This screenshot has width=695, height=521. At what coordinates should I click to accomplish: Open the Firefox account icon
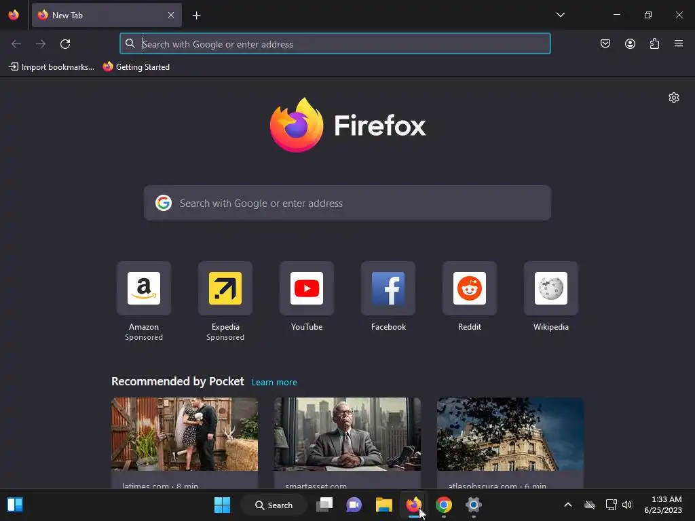tap(630, 43)
